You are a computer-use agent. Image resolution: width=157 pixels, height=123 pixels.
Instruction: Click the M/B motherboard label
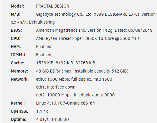tap(16, 14)
